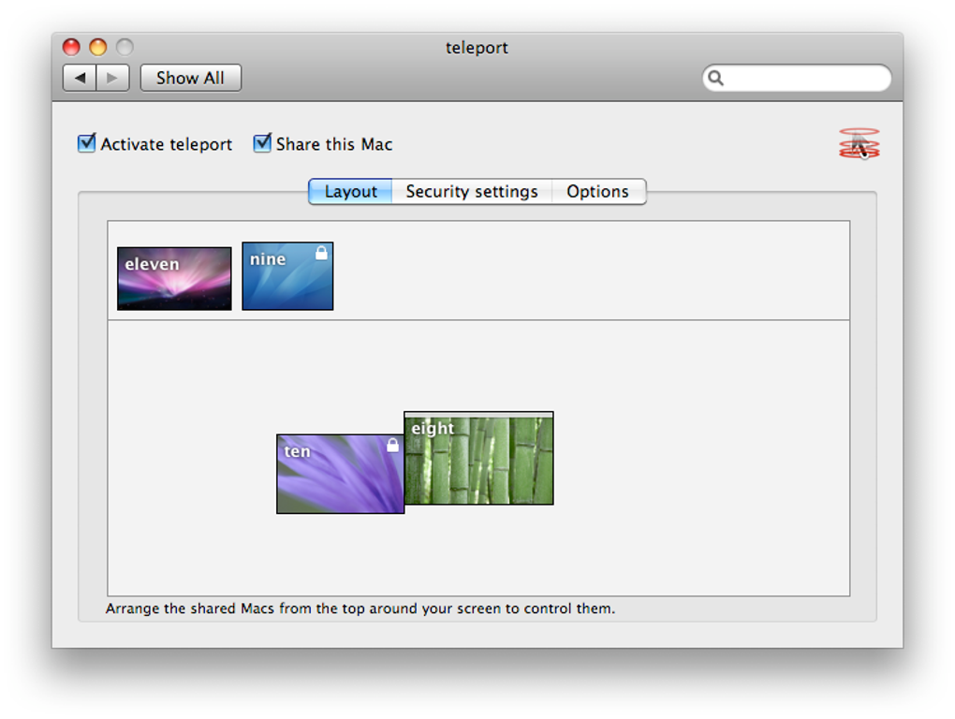Select the nine Mac thumbnail
Image resolution: width=955 pixels, height=719 pixels.
pos(287,276)
